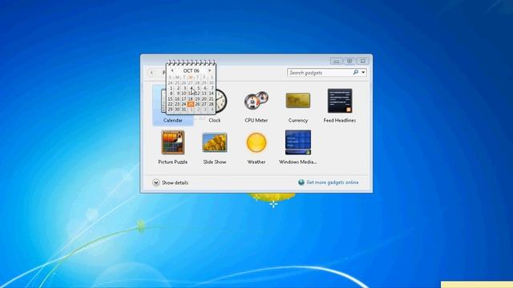The height and width of the screenshot is (288, 513).
Task: Open the search options dropdown arrow
Action: click(x=363, y=73)
